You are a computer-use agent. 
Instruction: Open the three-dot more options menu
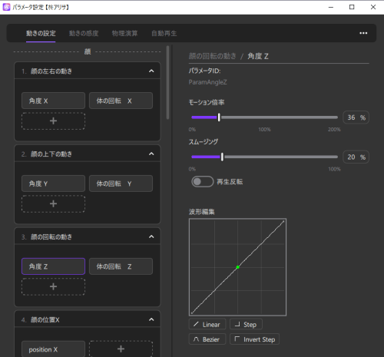point(363,33)
